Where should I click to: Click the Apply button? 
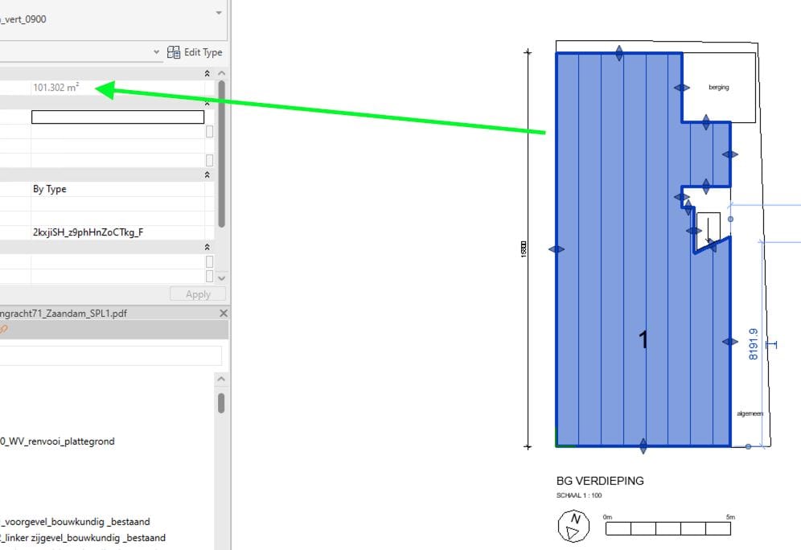pos(198,294)
